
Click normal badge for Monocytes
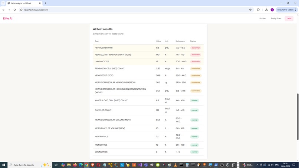(x=194, y=145)
